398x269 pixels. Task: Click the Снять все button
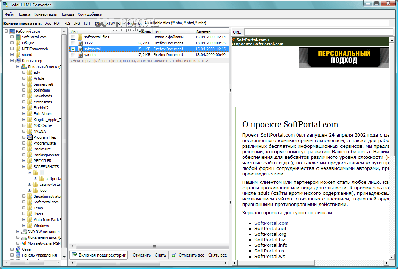(218, 255)
